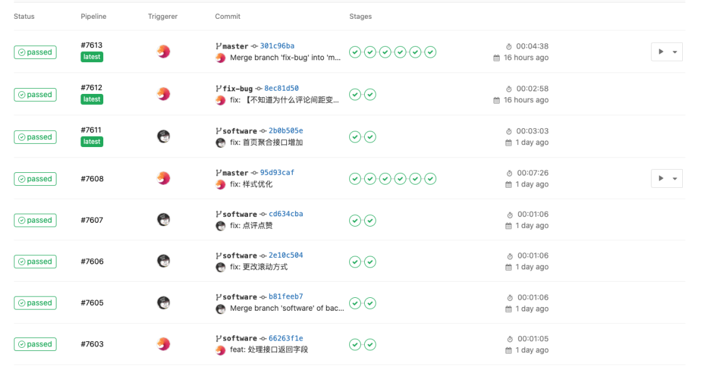Open pipeline #7611 link
The image size is (701, 373).
tap(92, 130)
